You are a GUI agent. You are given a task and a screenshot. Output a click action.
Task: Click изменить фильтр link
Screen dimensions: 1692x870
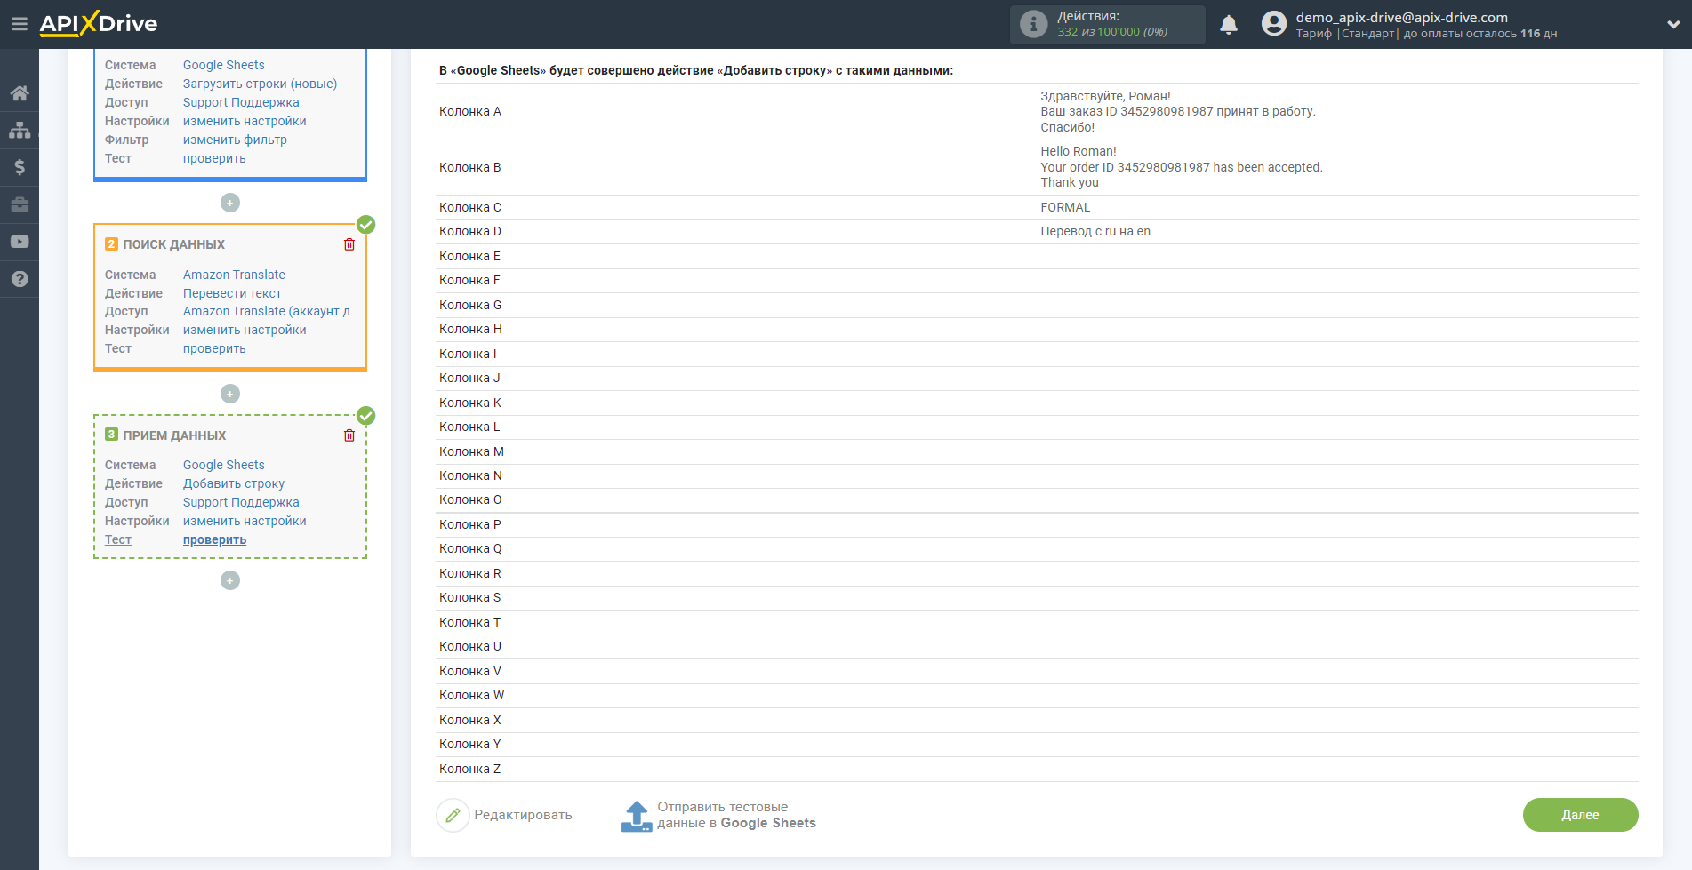click(235, 140)
